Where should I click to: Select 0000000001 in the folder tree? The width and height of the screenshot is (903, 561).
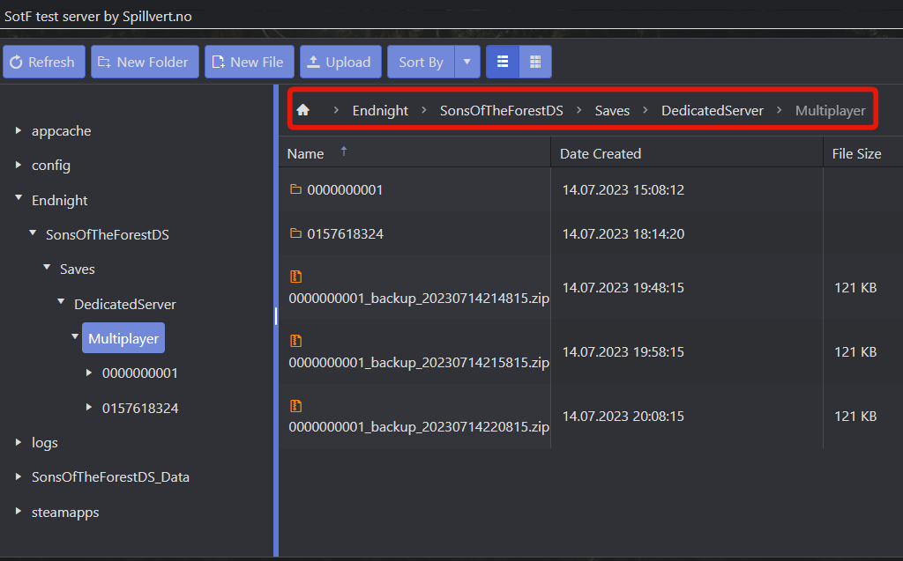click(140, 373)
